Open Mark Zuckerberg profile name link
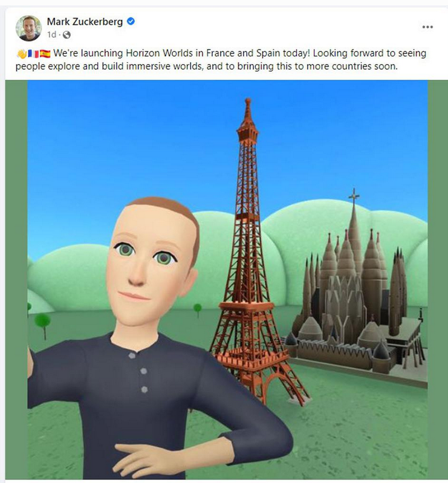Screen dimensions: 448x483 tap(85, 22)
